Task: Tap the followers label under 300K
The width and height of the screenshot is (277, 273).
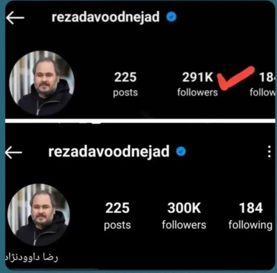Action: pos(184,225)
